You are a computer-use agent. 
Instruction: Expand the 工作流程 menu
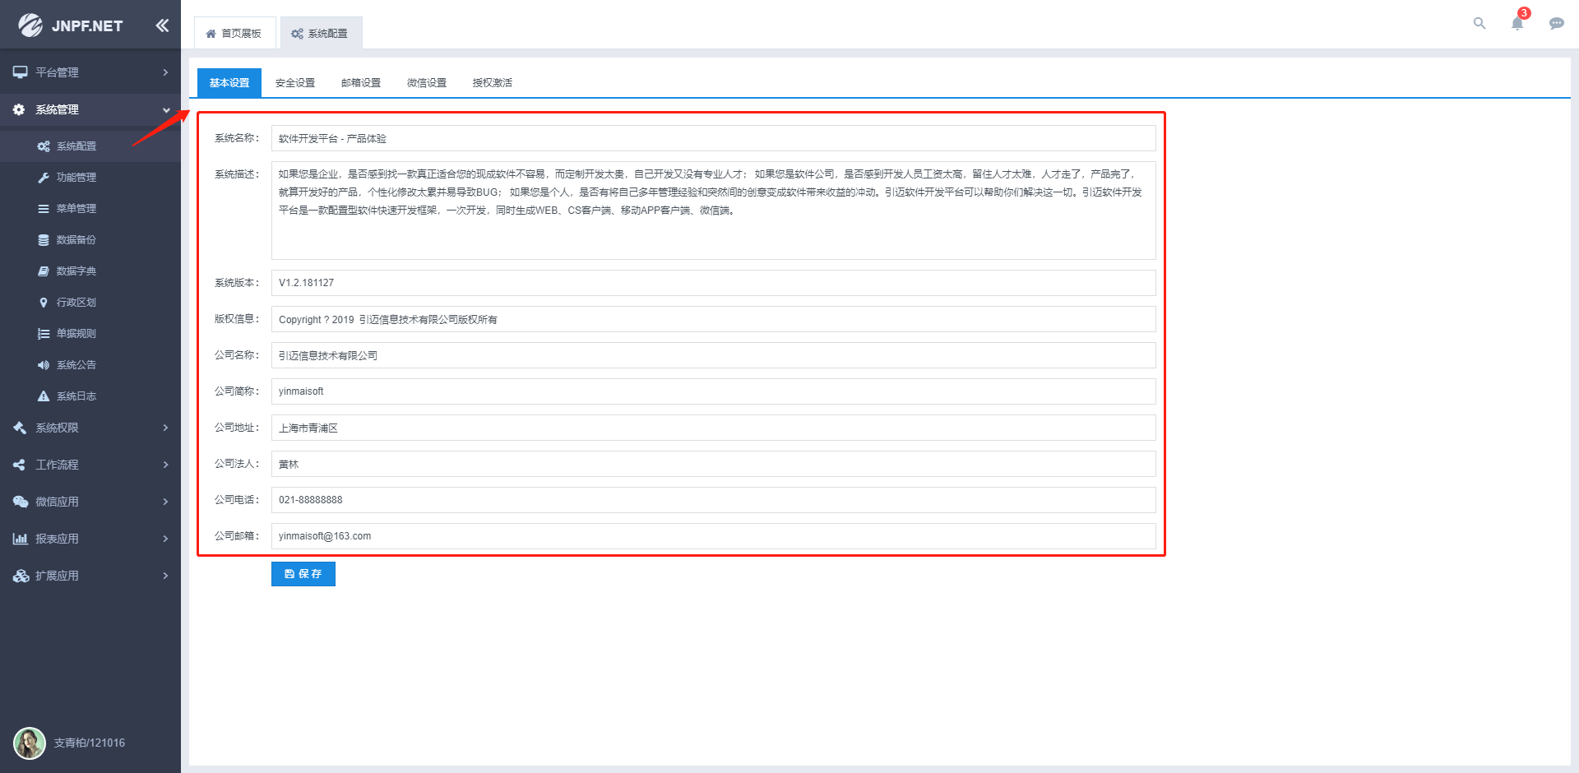click(90, 465)
